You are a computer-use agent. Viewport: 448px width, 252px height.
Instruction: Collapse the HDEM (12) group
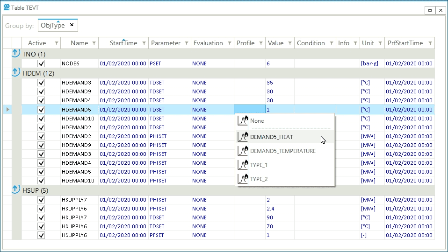(16, 73)
